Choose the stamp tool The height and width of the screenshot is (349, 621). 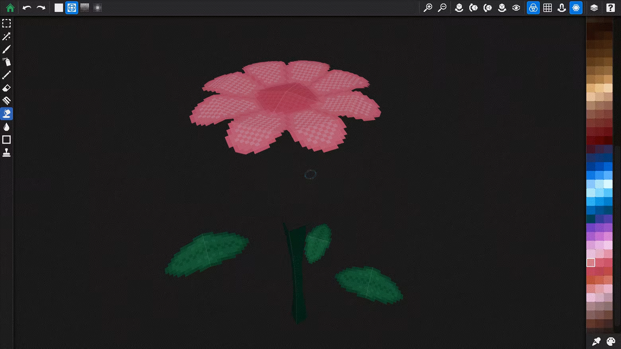click(x=6, y=153)
